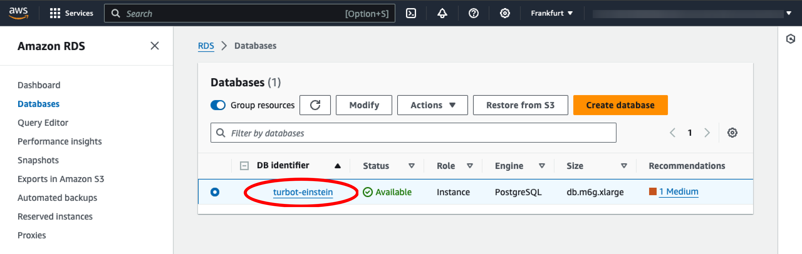This screenshot has width=802, height=254.
Task: Click the db.m6g.xlarge size cell
Action: coord(595,192)
